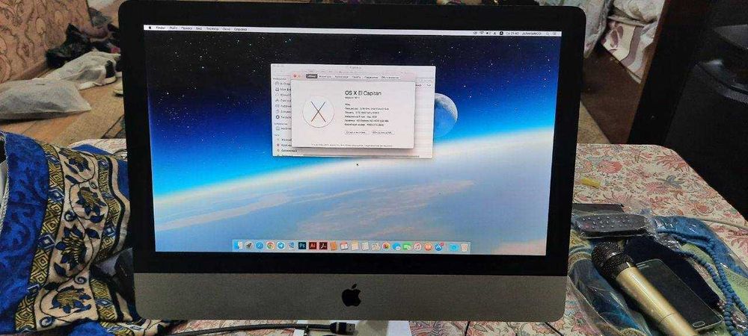The height and width of the screenshot is (336, 748).
Task: Open Finder from the Dock
Action: click(x=237, y=246)
